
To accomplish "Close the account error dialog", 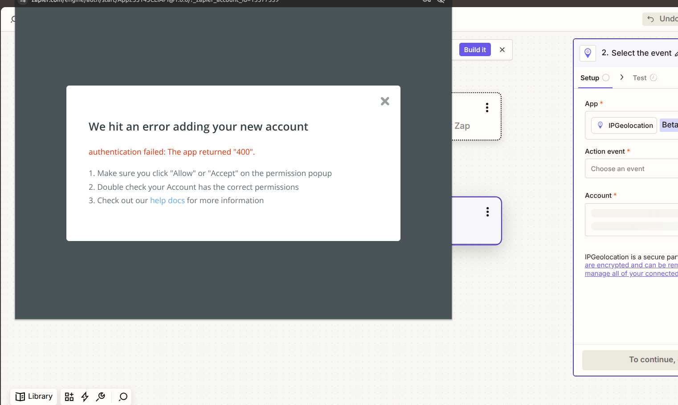I will 385,102.
